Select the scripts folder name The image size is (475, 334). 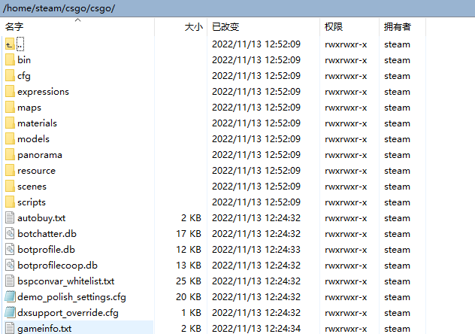click(32, 202)
